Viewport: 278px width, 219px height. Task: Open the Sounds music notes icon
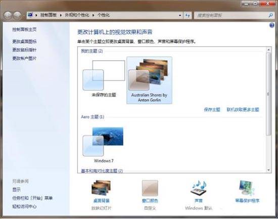coord(199,188)
